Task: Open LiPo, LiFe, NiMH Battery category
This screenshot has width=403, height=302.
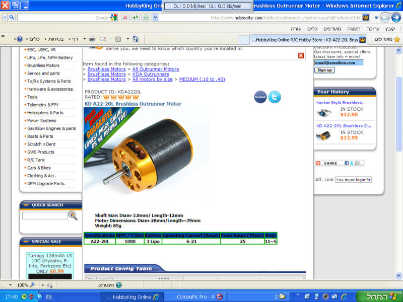Action: (50, 57)
